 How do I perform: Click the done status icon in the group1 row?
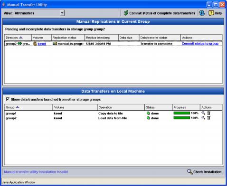(148, 113)
